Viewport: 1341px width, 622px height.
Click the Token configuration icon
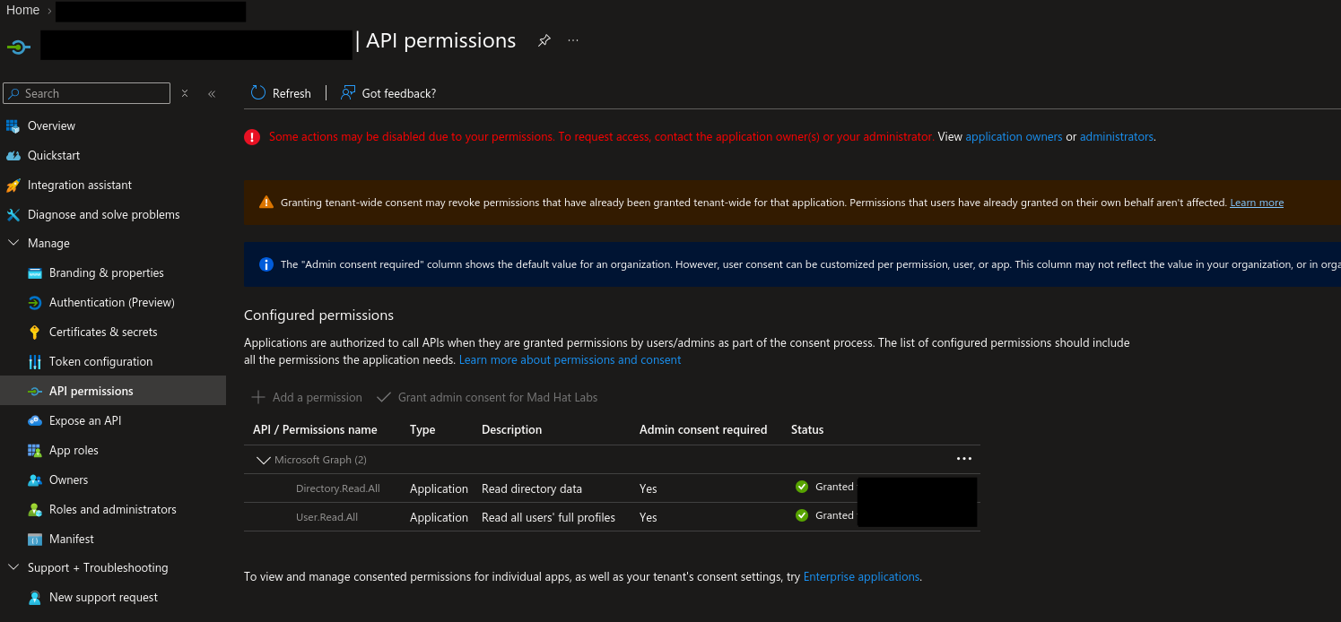pos(35,361)
